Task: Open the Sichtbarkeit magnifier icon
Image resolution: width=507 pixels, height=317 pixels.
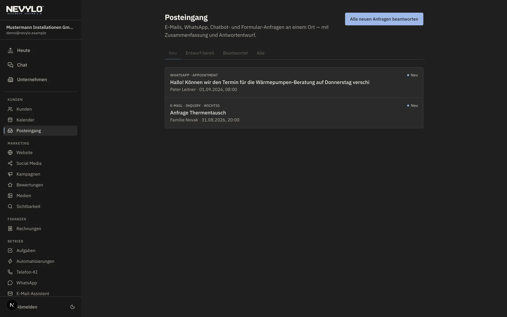Action: pos(10,206)
